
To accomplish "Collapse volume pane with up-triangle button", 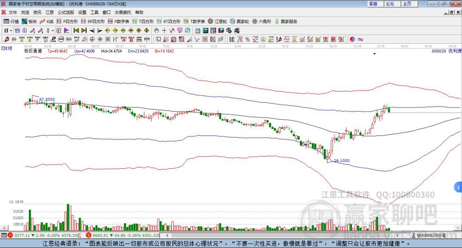I will coord(4,228).
